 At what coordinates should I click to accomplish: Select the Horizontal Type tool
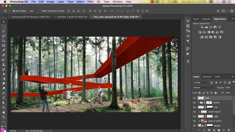[x=4, y=98]
